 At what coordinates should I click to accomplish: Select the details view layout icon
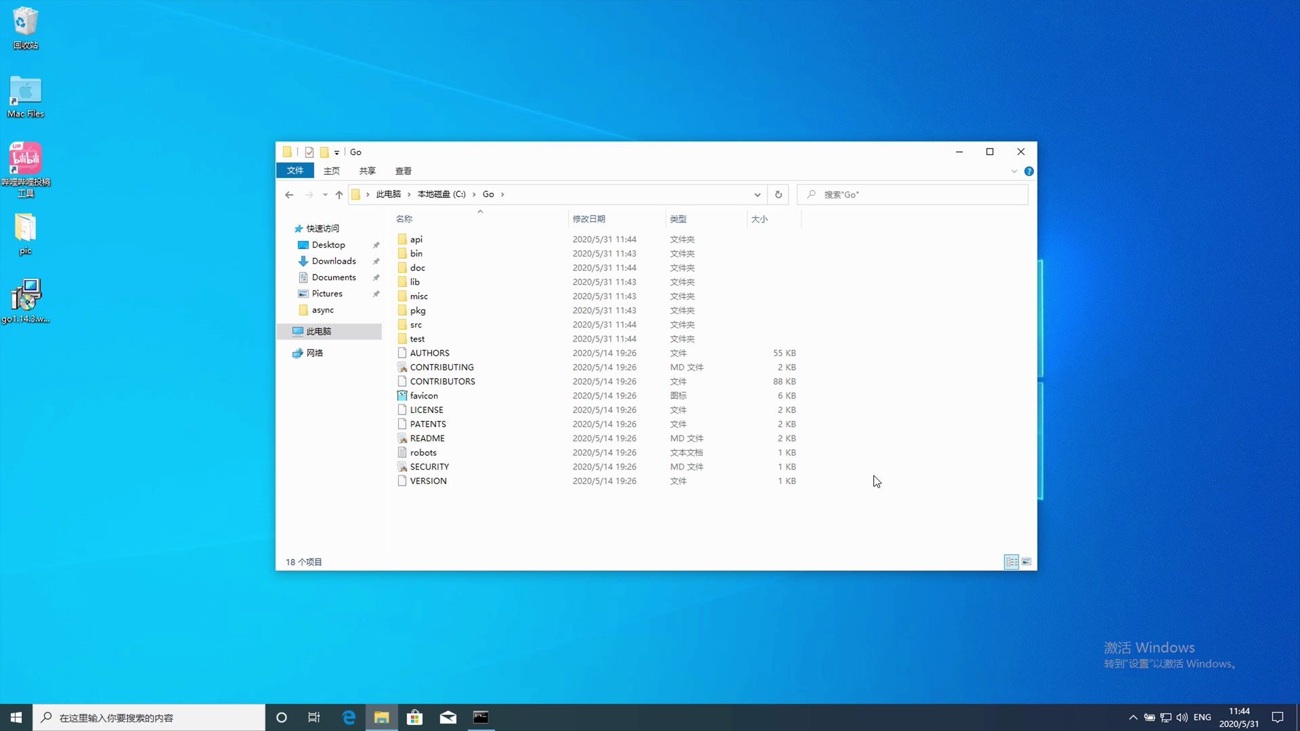[x=1012, y=561]
